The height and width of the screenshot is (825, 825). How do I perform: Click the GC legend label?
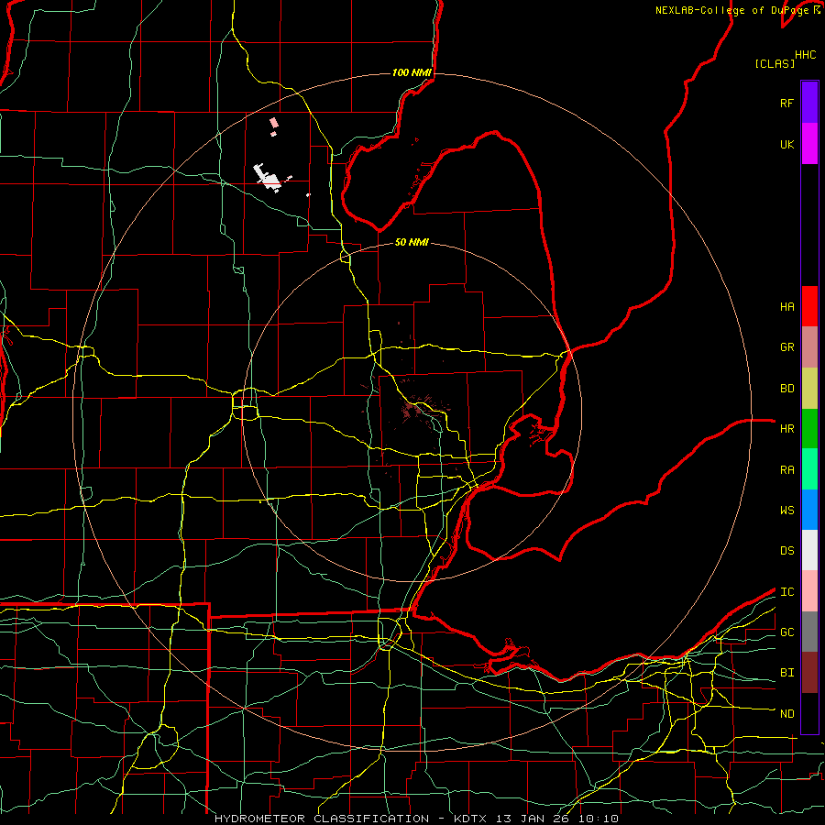point(786,632)
